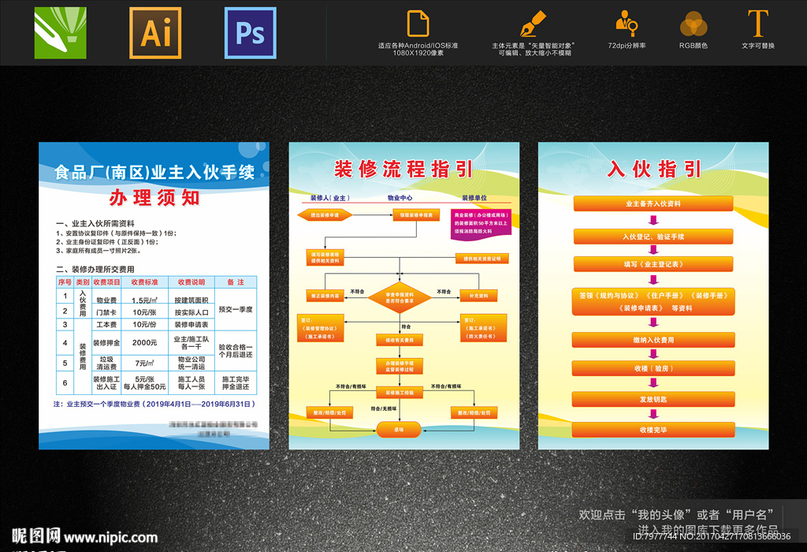Click the orange pen nib vector icon
The width and height of the screenshot is (807, 552).
532,24
